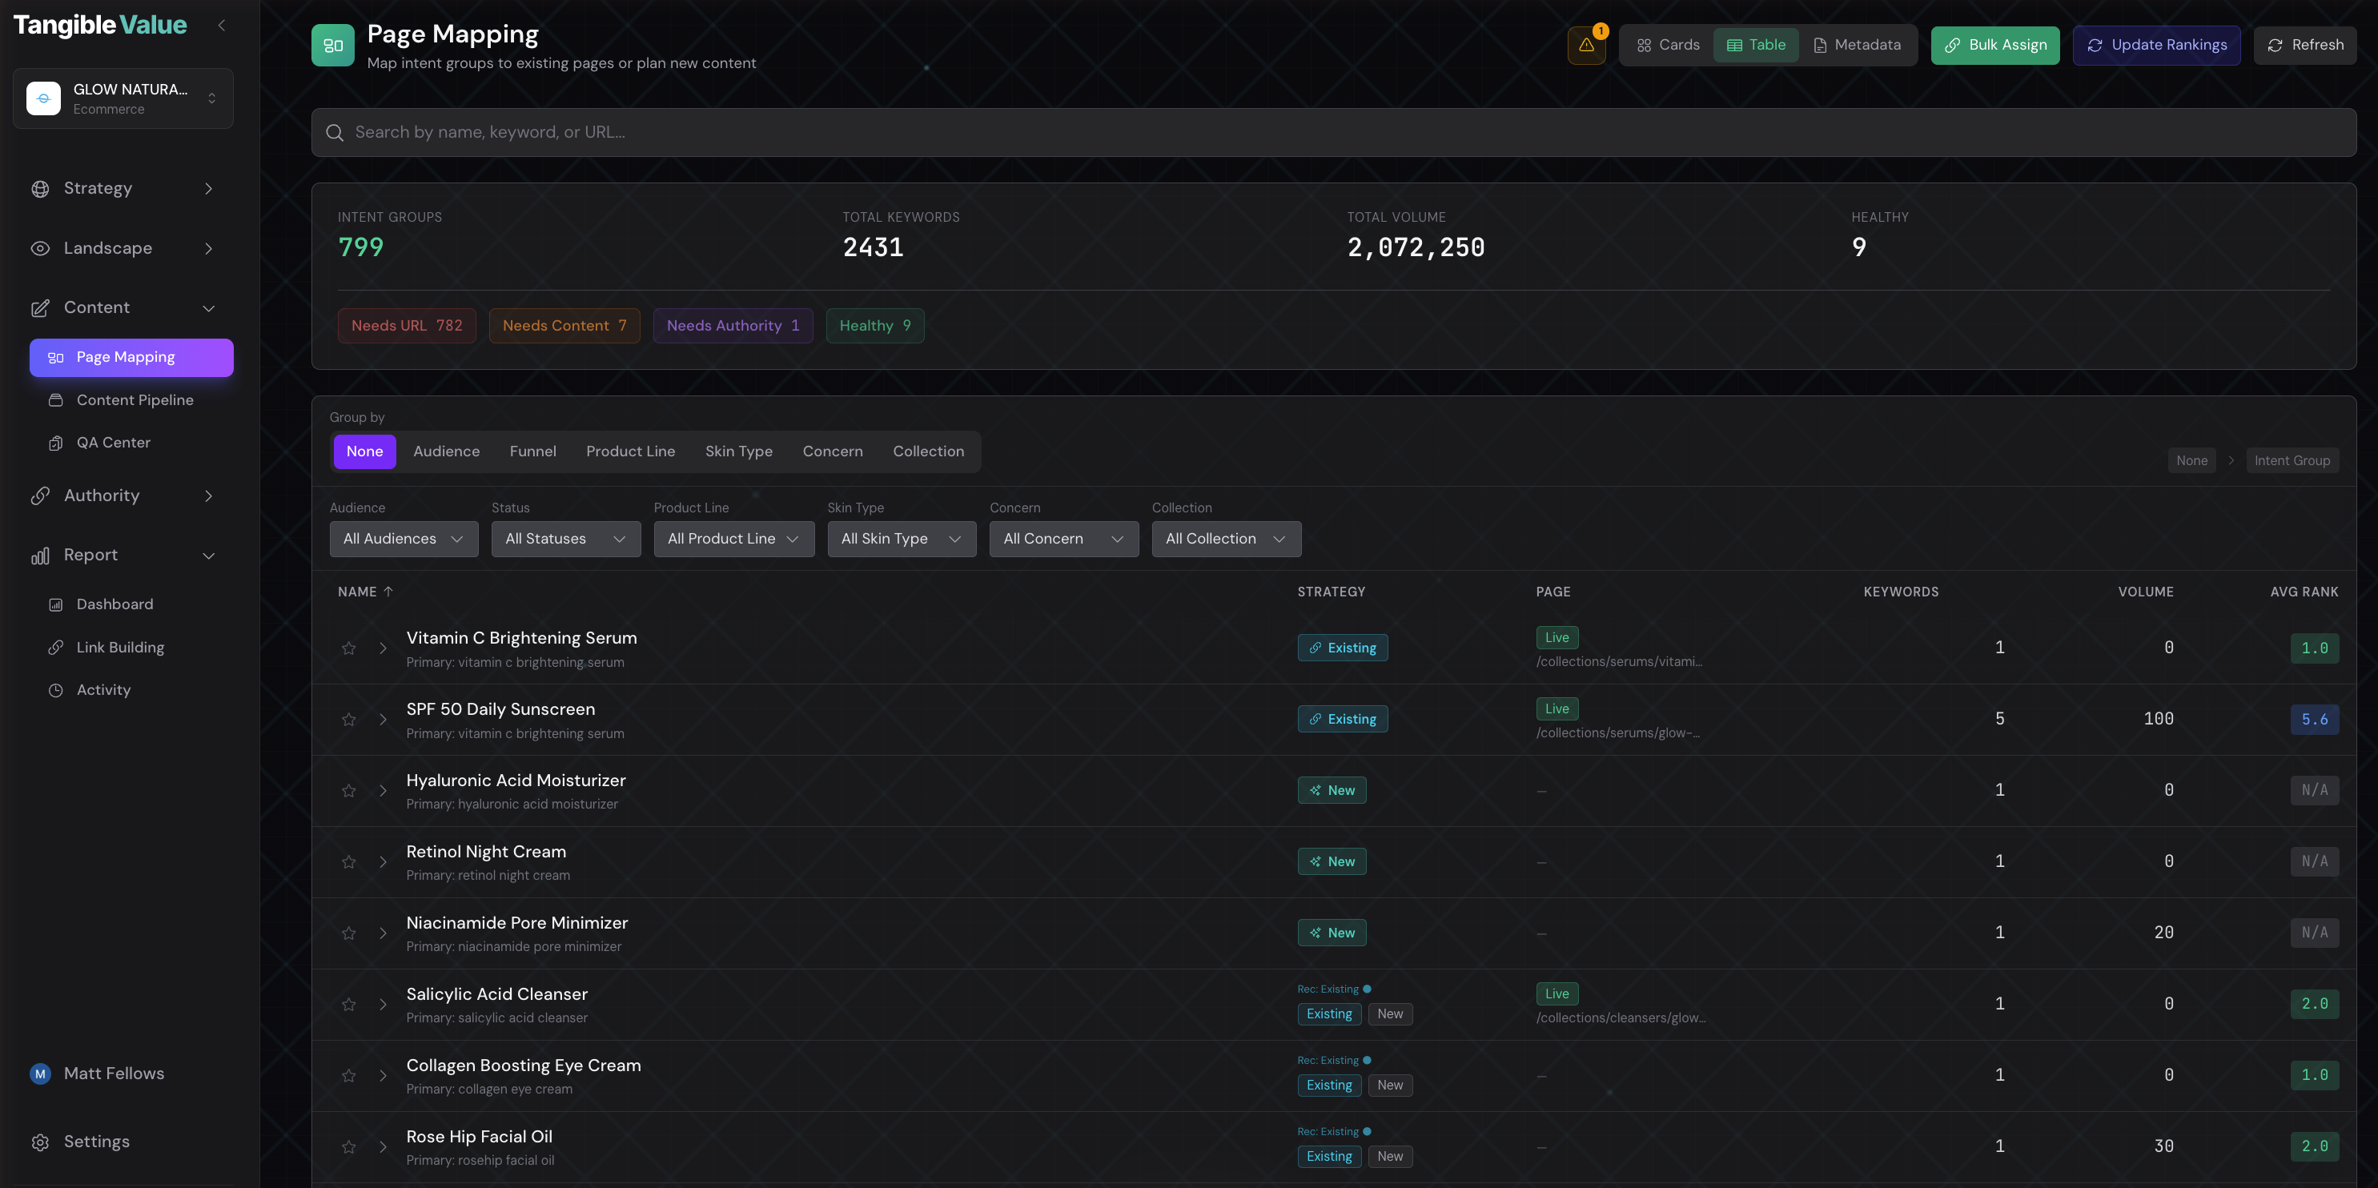Screen dimensions: 2378x1188
Task: Favorite the Retinol Night Cream entry
Action: [349, 861]
